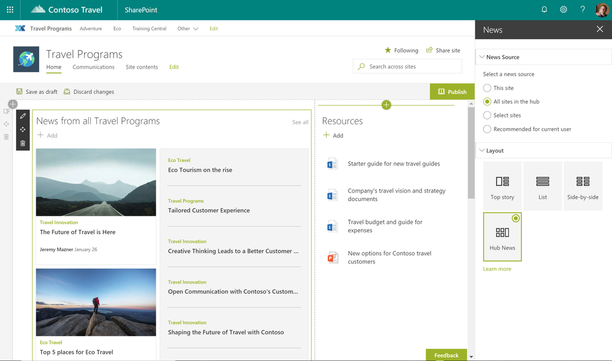This screenshot has width=612, height=361.
Task: Close the News pane
Action: pos(600,29)
